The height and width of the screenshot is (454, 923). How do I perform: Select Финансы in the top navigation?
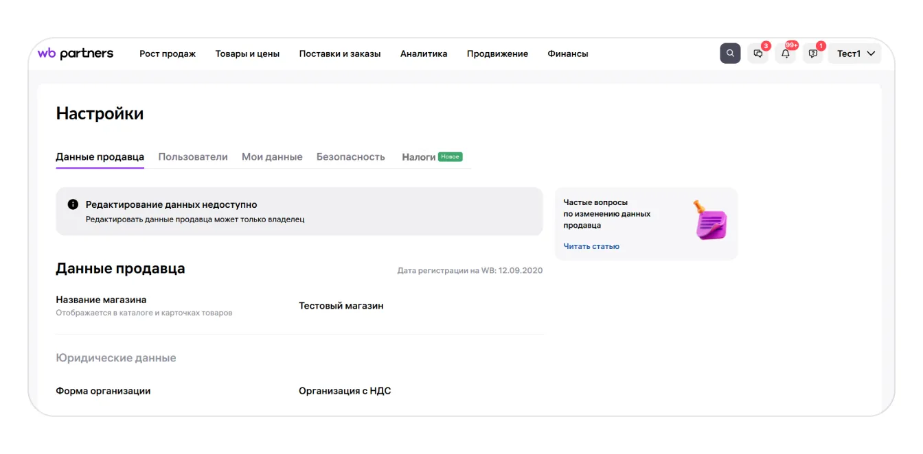pos(568,53)
